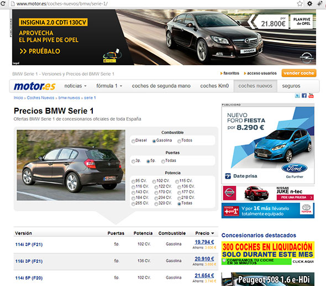The height and width of the screenshot is (286, 326).
Task: Go to the bmw nuevos breadcrumb
Action: coord(69,98)
